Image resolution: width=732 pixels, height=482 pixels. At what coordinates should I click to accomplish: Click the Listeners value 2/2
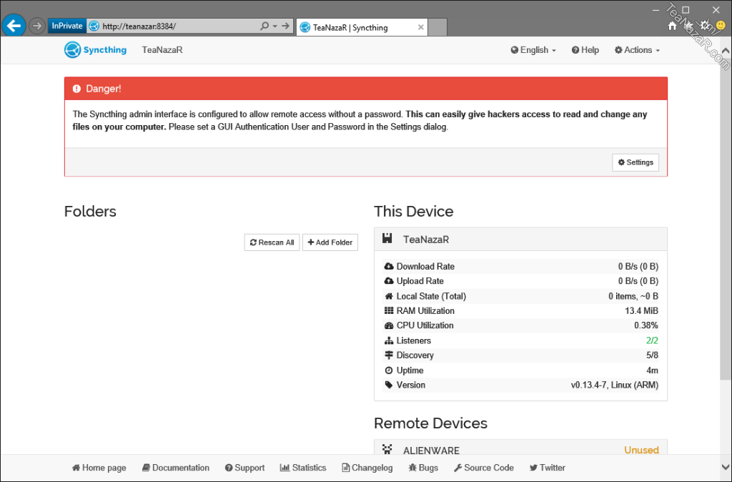[x=652, y=340]
